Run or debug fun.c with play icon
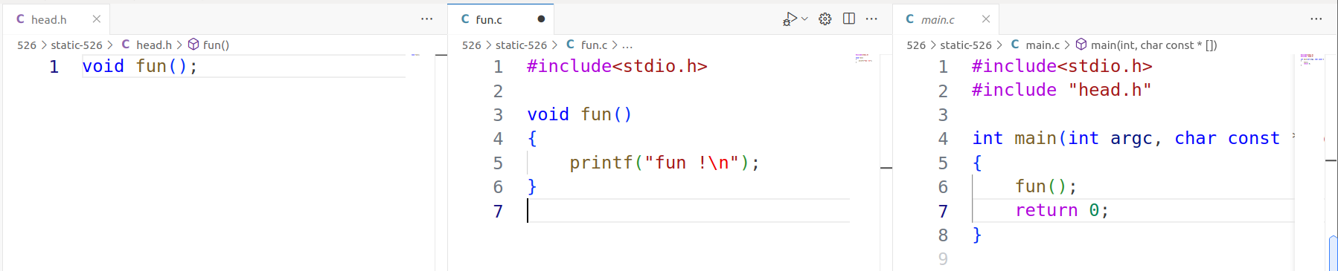The width and height of the screenshot is (1338, 271). [x=790, y=19]
